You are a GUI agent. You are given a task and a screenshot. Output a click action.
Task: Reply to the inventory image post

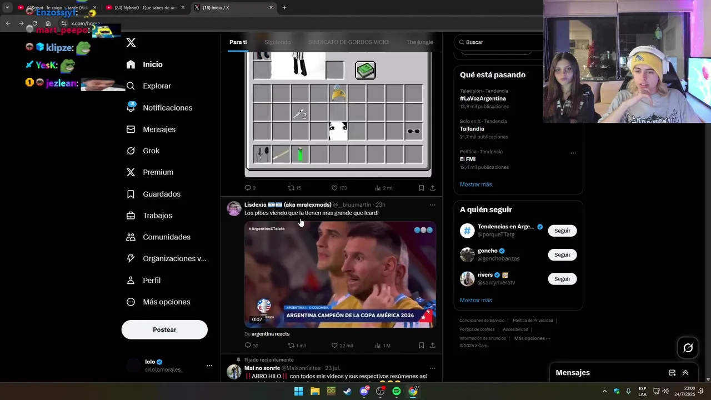coord(250,188)
